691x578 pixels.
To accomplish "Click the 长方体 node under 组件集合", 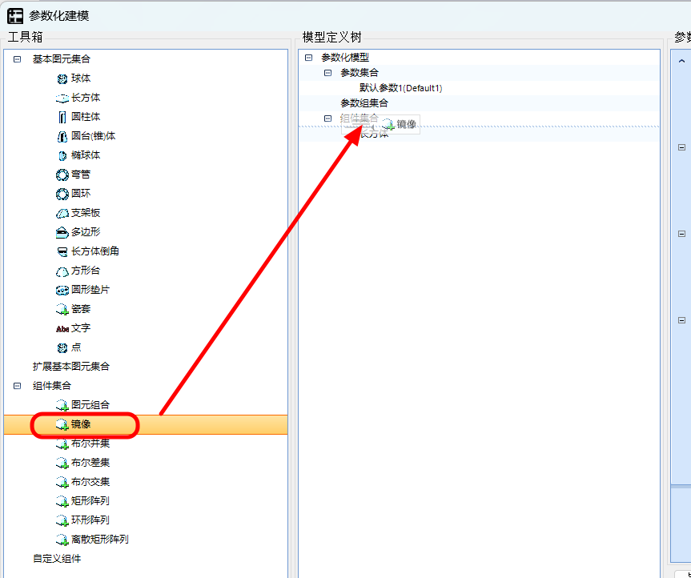I will point(374,134).
